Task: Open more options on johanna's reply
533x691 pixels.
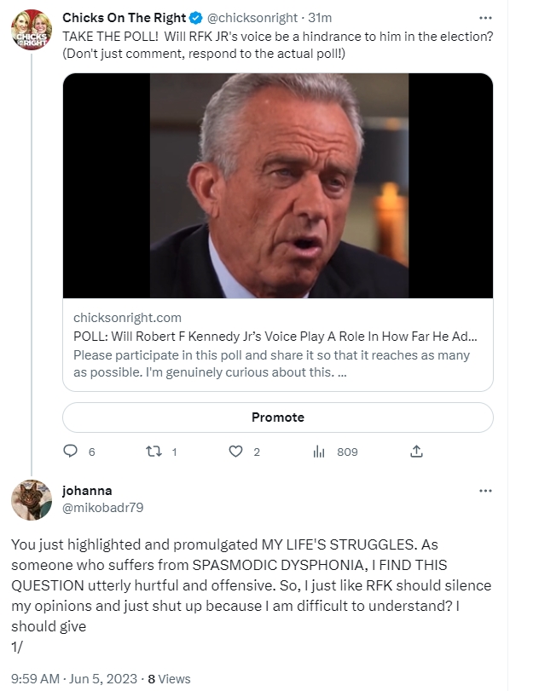Action: click(x=485, y=492)
